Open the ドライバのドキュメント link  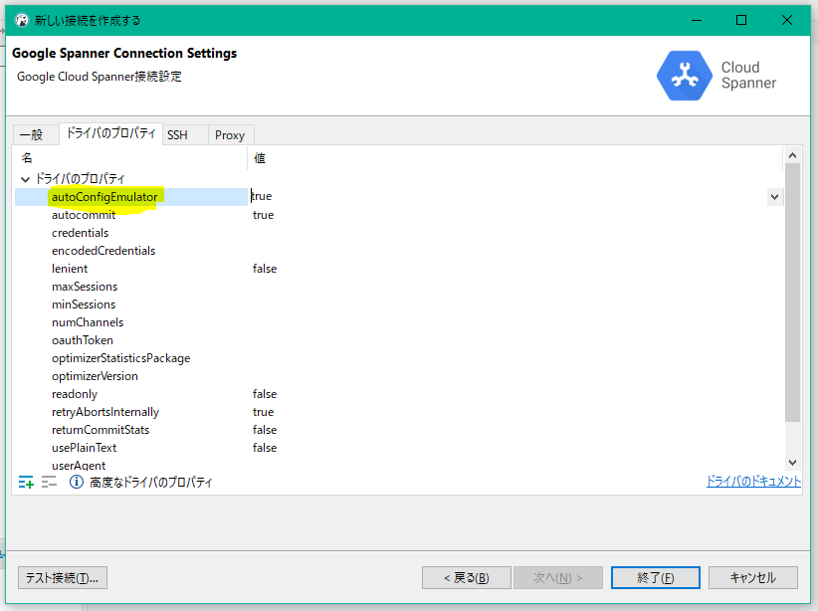(x=753, y=481)
